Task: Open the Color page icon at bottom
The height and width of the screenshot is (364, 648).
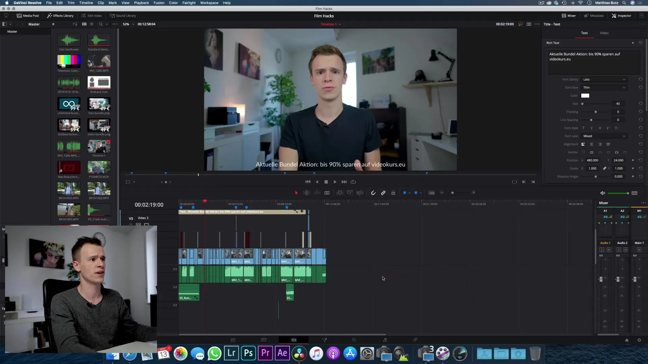Action: pyautogui.click(x=354, y=340)
